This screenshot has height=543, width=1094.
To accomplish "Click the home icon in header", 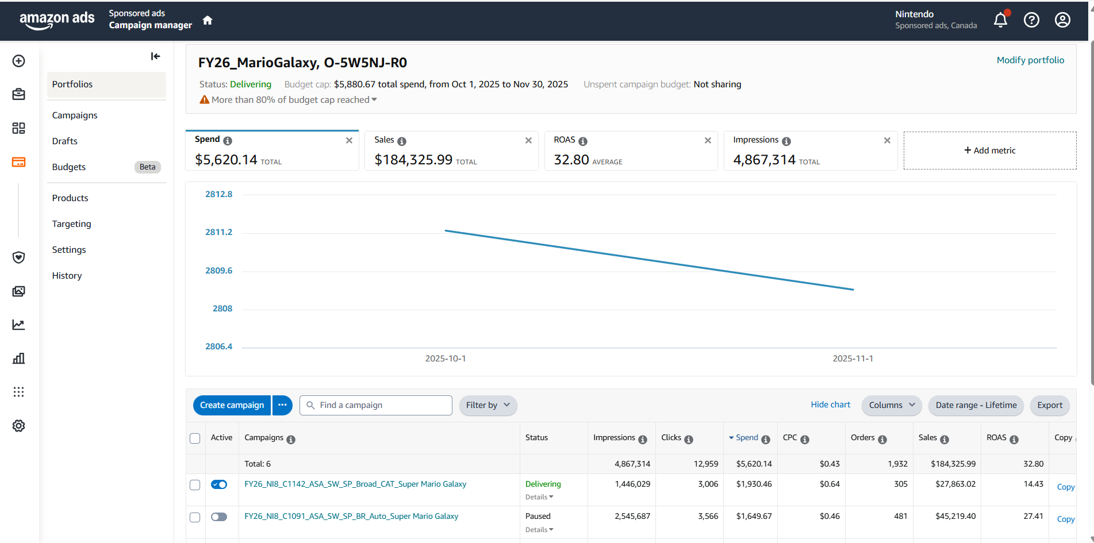I will point(208,21).
